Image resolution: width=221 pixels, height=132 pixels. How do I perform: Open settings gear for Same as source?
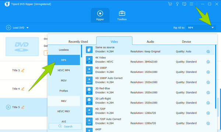pyautogui.click(x=208, y=52)
